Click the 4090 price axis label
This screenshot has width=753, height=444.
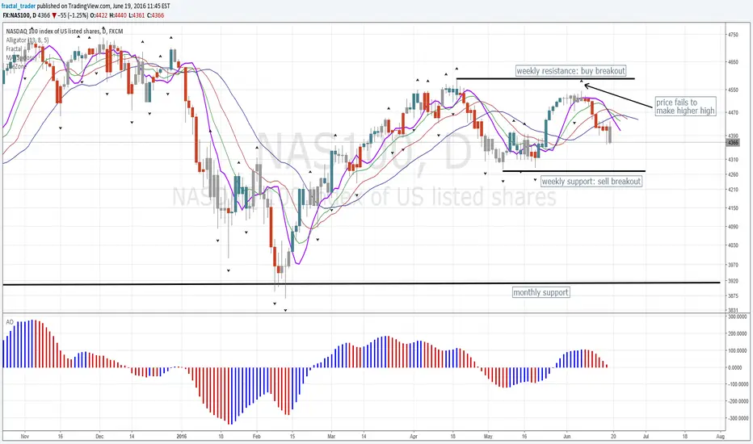[733, 227]
